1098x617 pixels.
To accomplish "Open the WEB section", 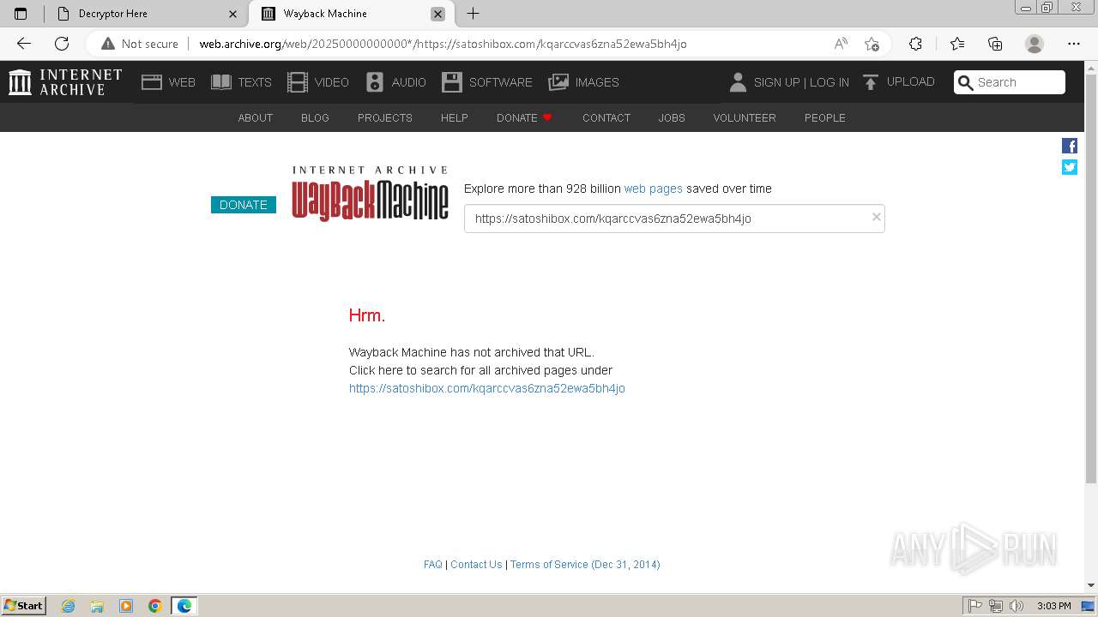I will click(168, 82).
